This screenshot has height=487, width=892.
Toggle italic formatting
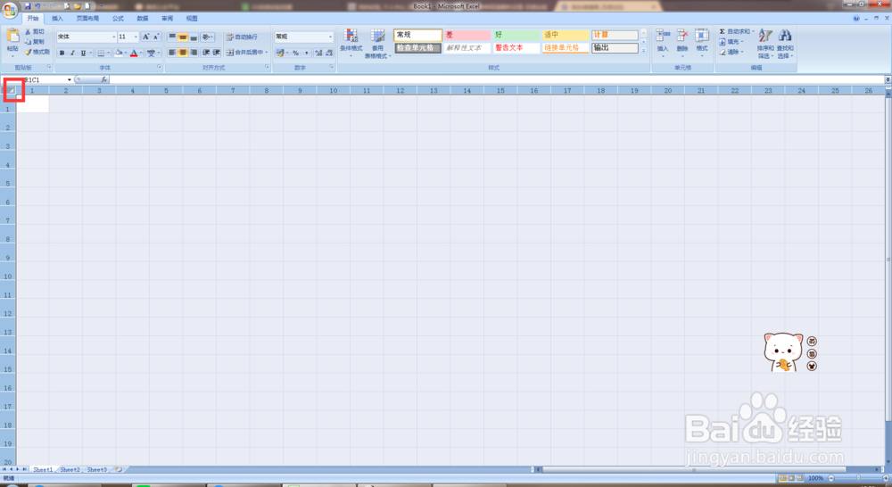[72, 53]
